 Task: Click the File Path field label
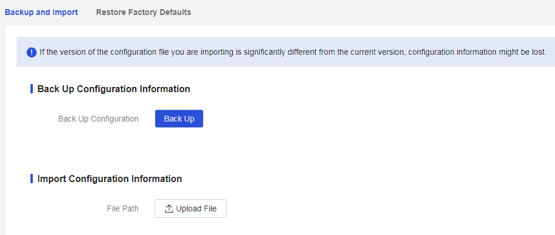(123, 209)
